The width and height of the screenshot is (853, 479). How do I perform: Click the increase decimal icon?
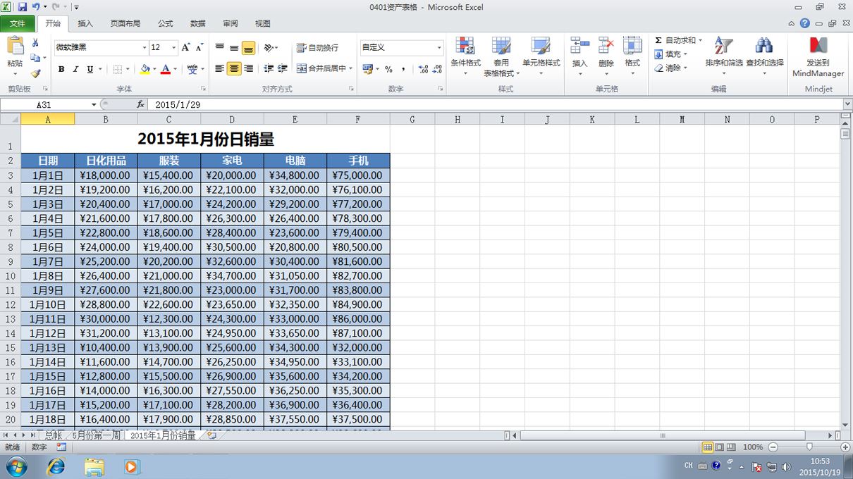coord(423,69)
